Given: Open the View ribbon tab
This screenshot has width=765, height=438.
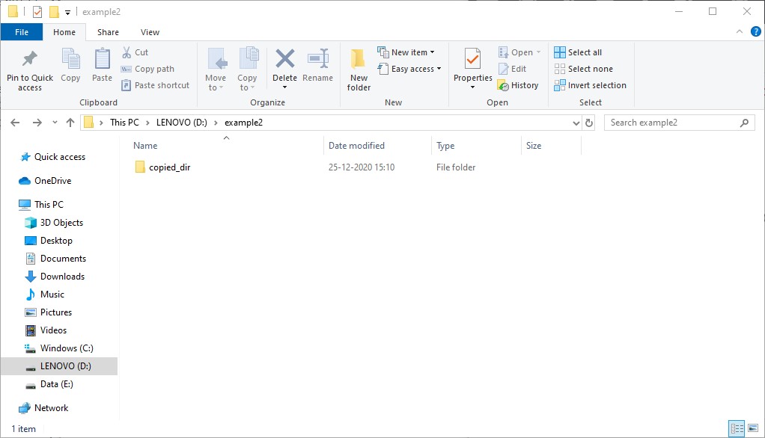Looking at the screenshot, I should tap(150, 32).
